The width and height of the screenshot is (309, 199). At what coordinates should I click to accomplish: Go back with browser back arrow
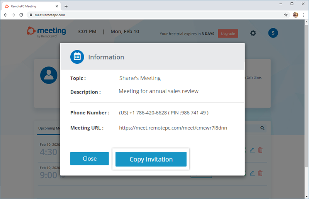(x=5, y=15)
